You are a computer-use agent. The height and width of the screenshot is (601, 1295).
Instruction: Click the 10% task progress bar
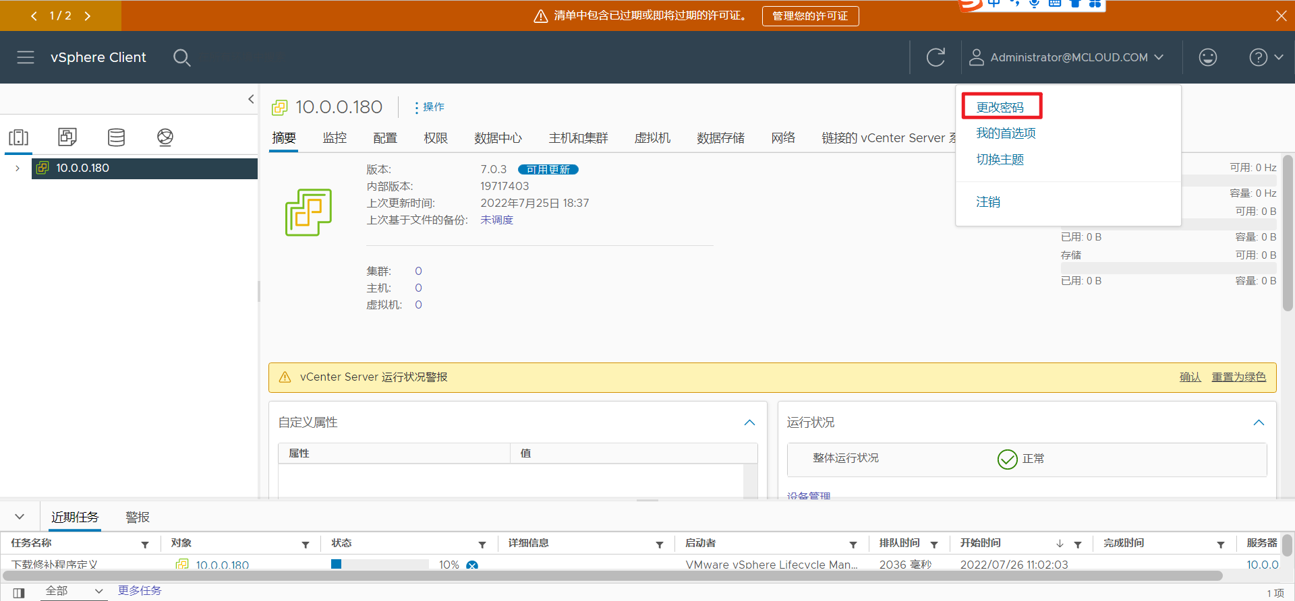tap(380, 565)
